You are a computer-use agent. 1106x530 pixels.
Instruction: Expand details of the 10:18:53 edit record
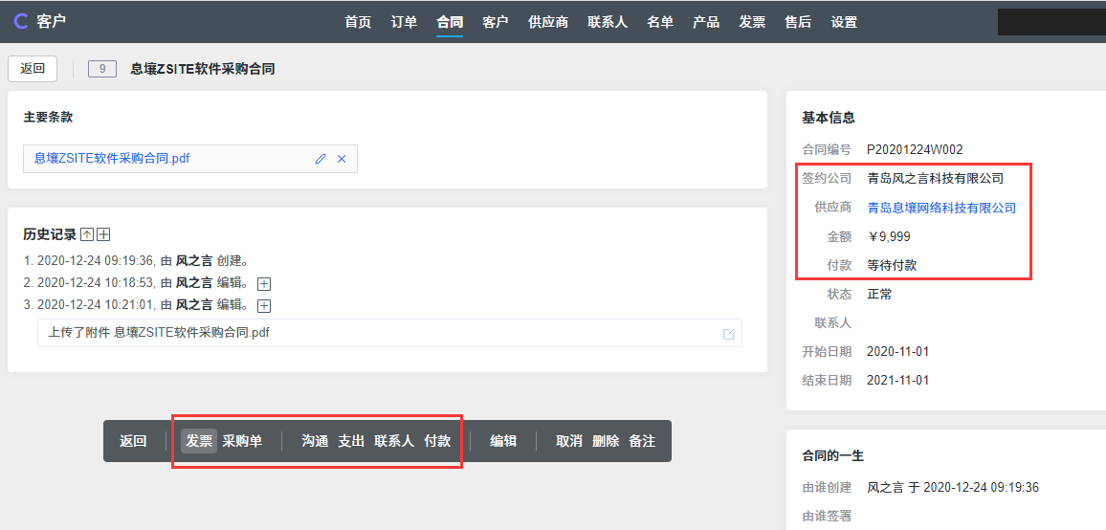tap(264, 284)
